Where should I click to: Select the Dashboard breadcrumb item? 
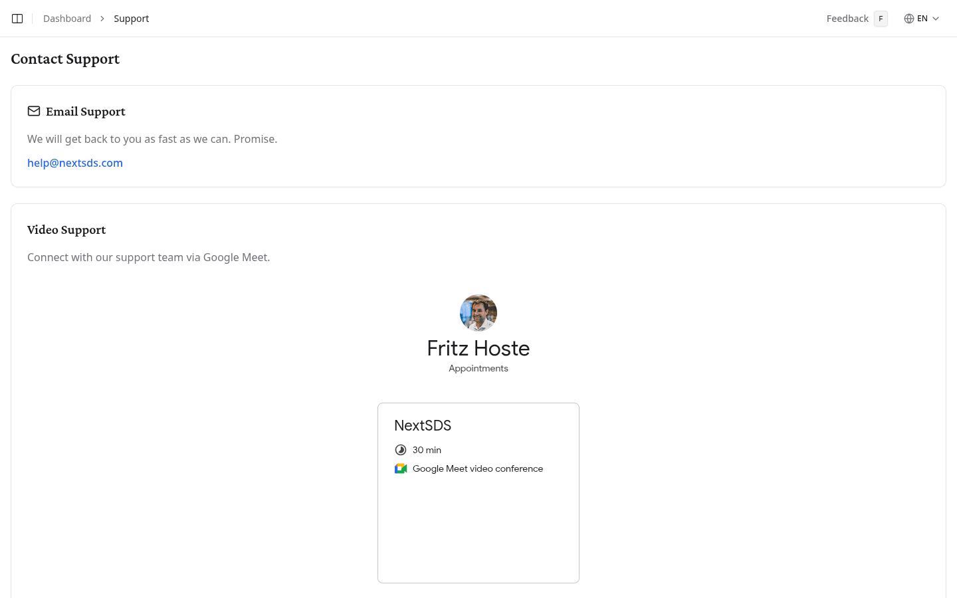point(67,18)
